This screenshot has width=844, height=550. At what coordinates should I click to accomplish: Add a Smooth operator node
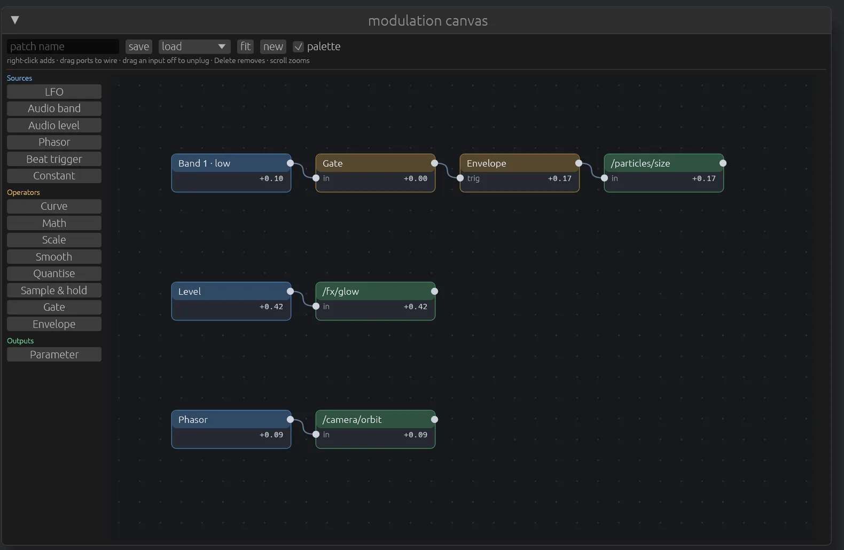pyautogui.click(x=54, y=257)
